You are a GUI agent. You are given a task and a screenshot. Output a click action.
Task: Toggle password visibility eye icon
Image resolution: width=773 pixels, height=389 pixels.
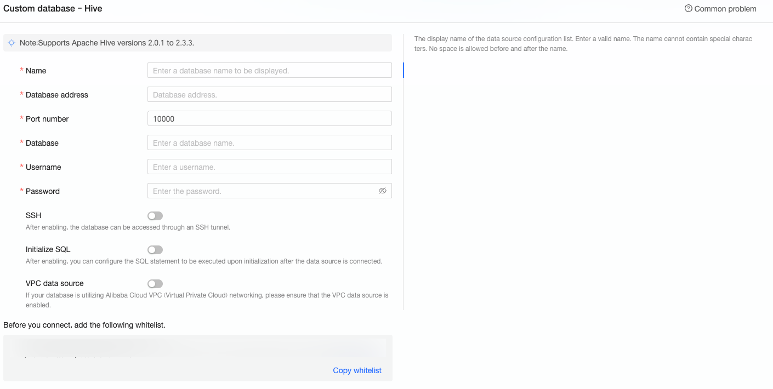(x=383, y=191)
